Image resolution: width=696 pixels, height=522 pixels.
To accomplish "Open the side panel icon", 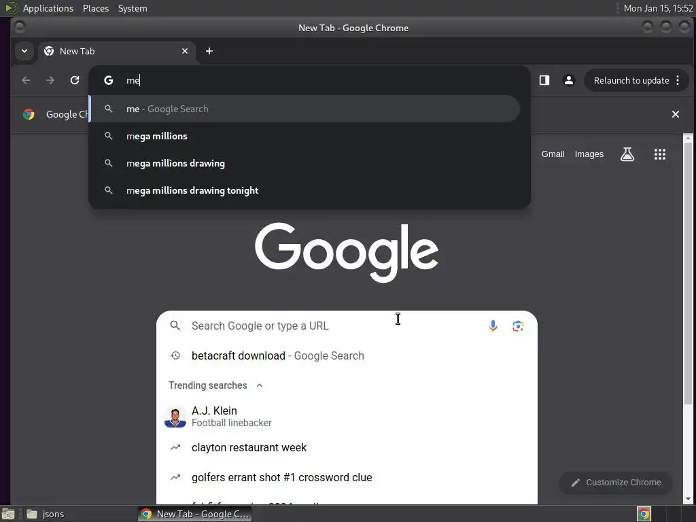I will point(544,80).
